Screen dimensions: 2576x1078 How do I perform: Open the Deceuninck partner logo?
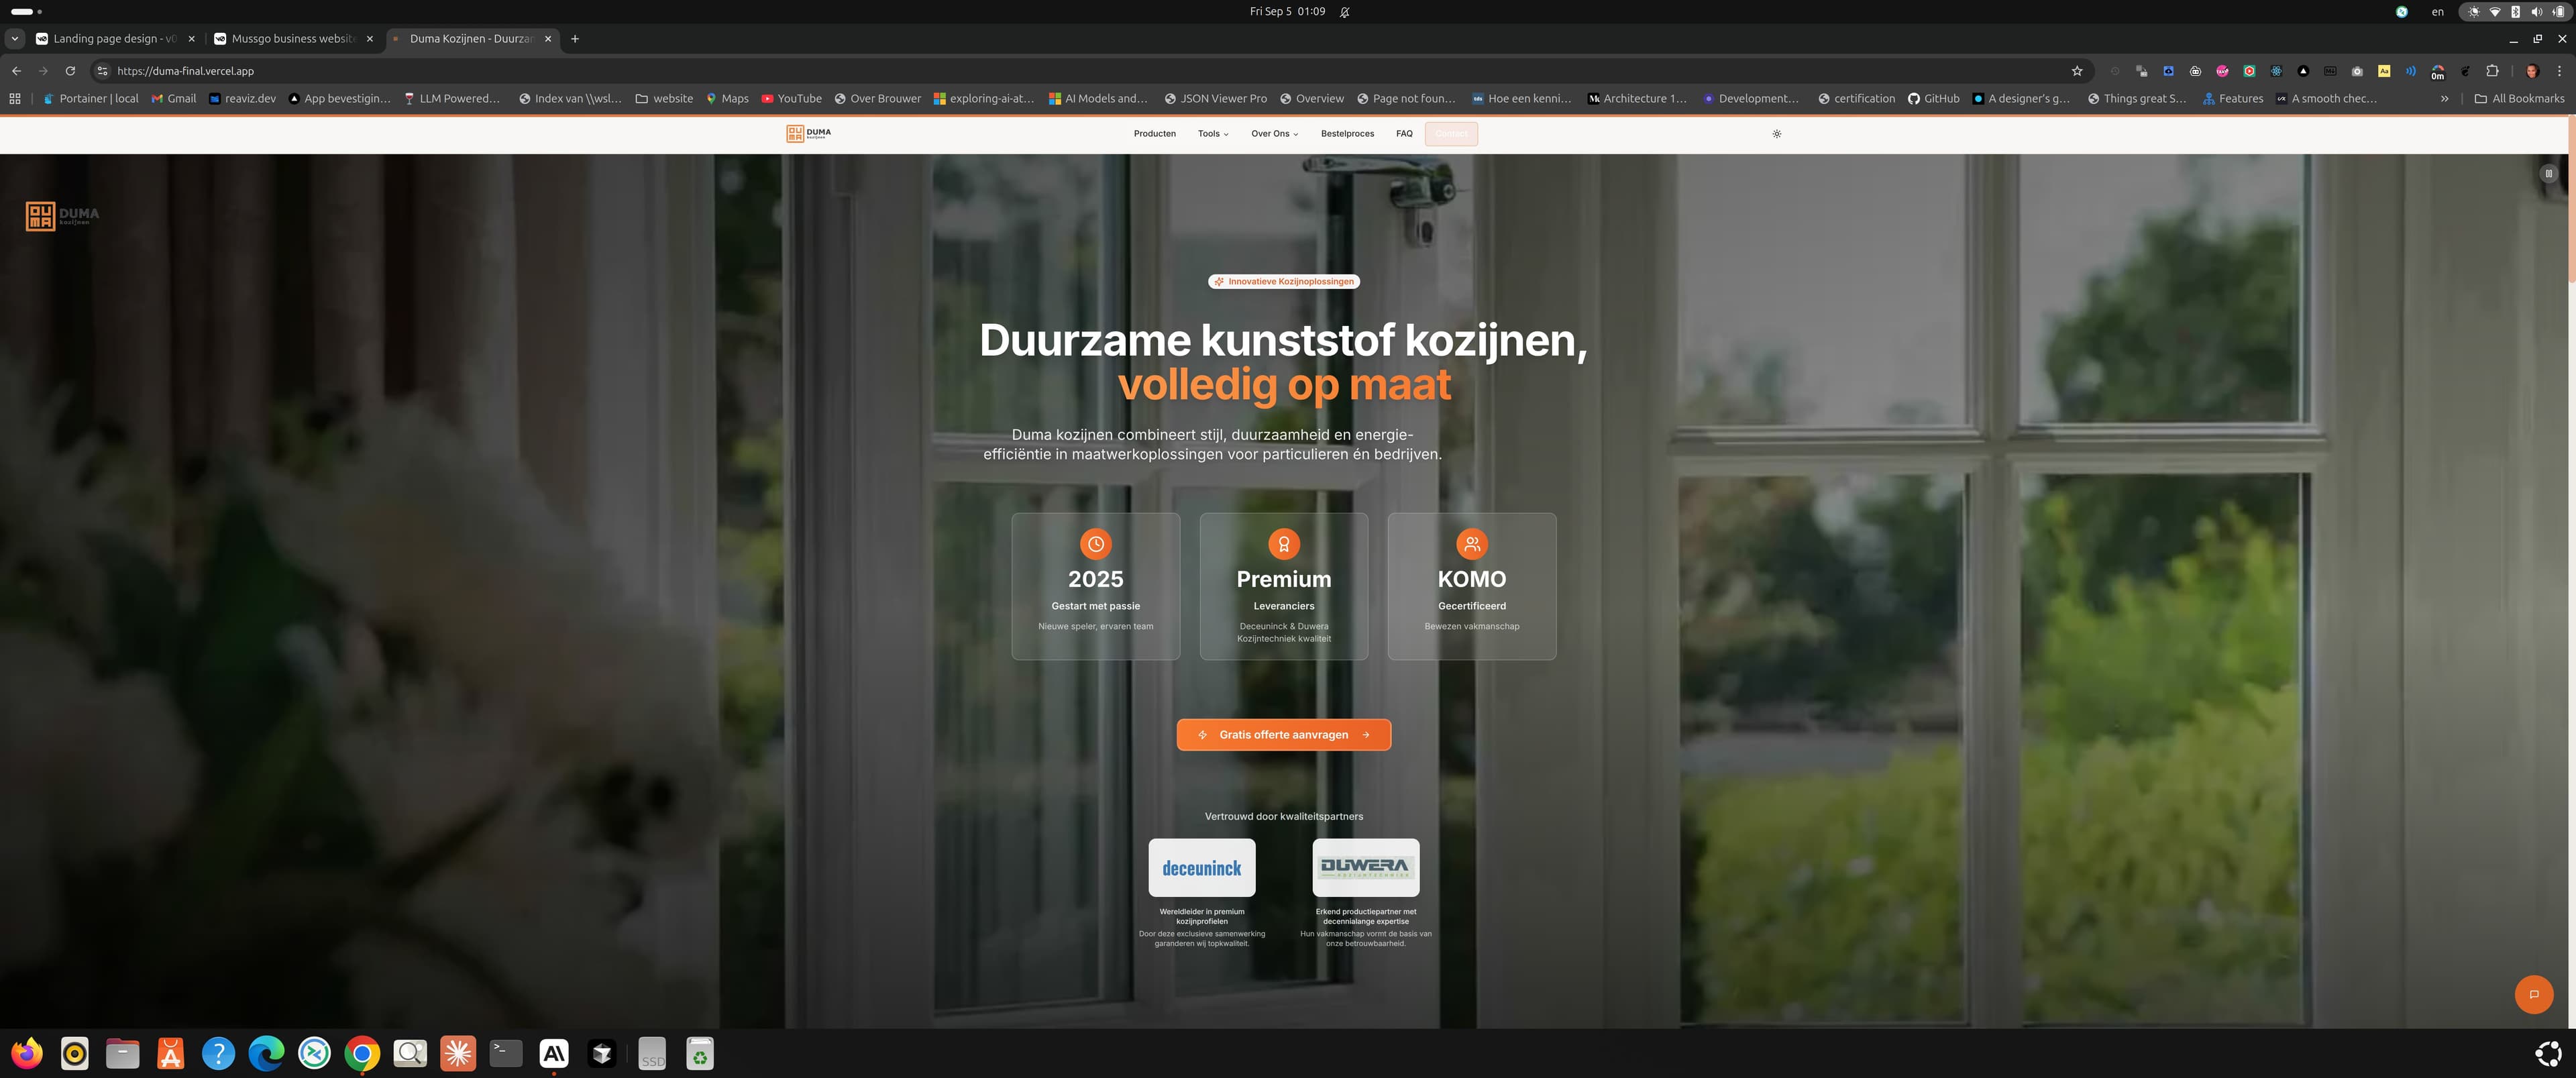[1202, 867]
